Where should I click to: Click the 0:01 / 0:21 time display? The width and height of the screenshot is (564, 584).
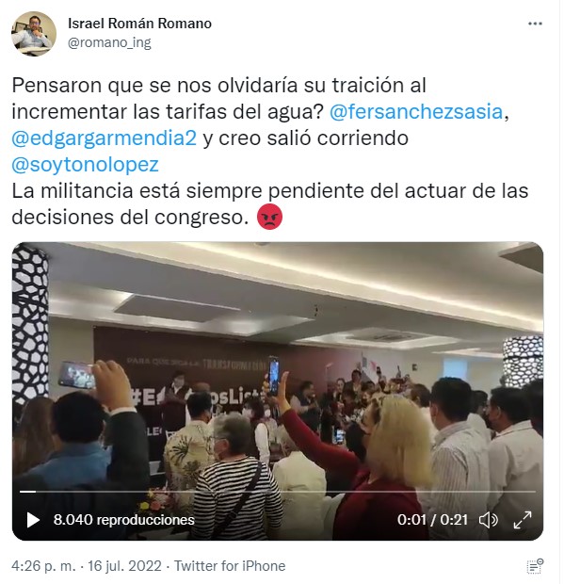(x=432, y=520)
